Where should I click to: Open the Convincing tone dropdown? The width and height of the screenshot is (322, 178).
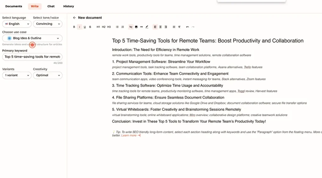(48, 24)
